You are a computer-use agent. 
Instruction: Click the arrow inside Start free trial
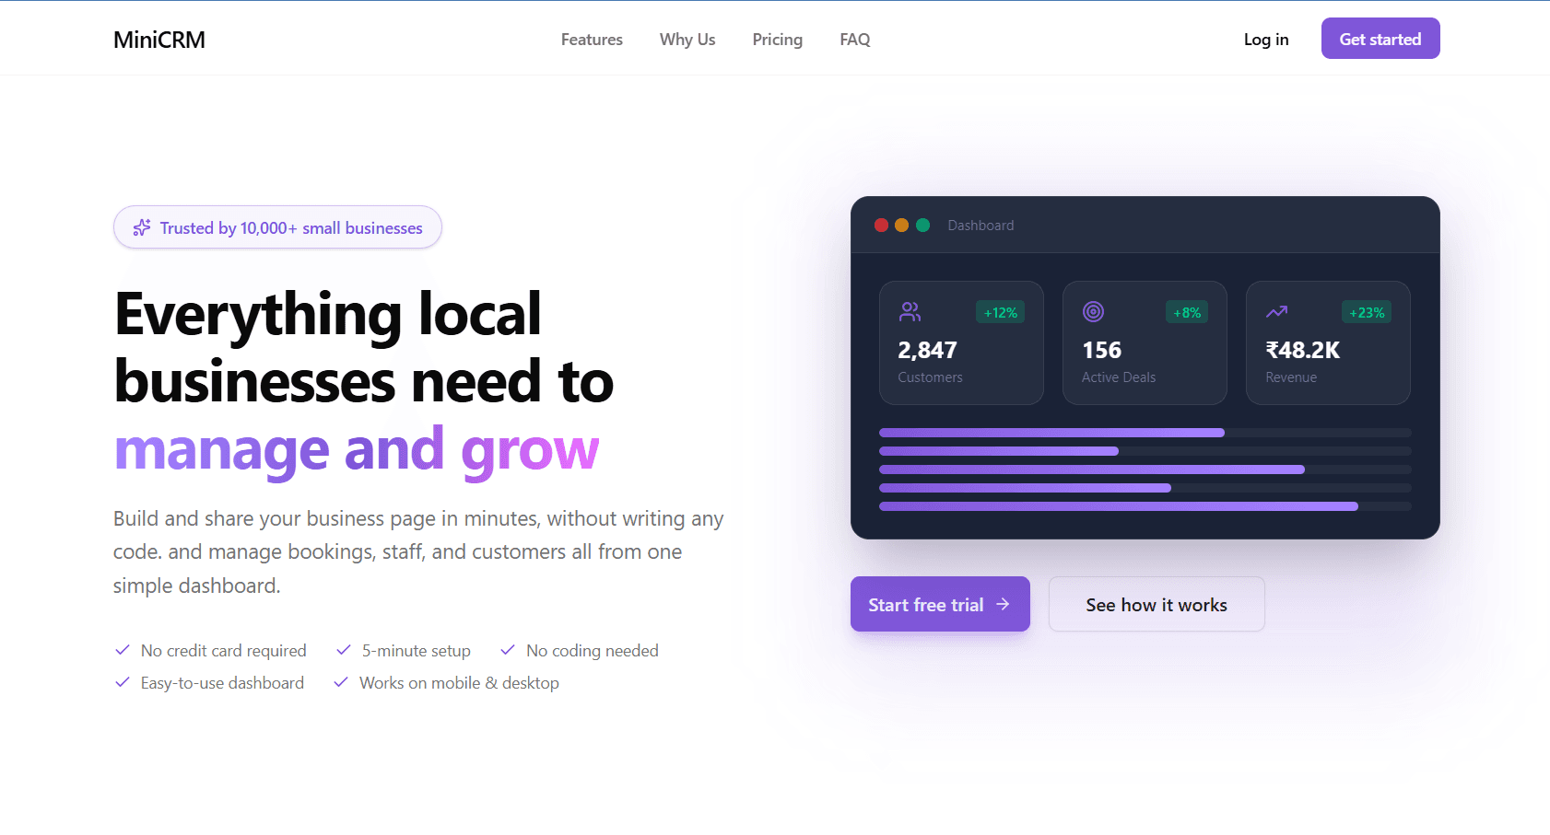[x=1004, y=605]
